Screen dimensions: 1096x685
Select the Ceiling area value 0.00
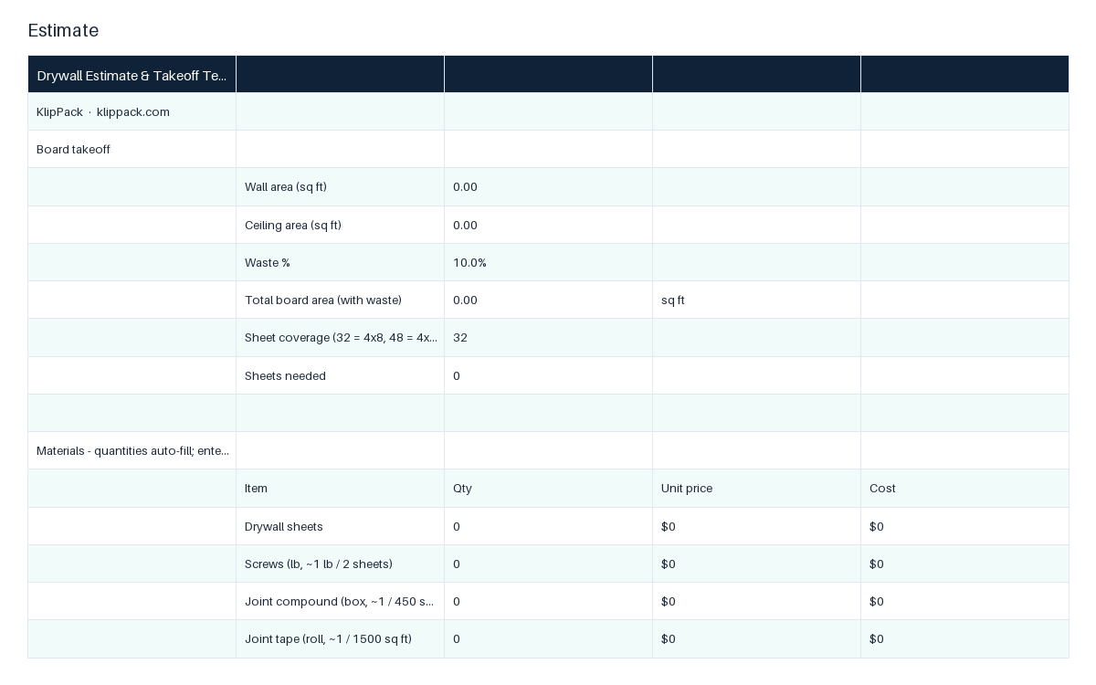coord(549,225)
